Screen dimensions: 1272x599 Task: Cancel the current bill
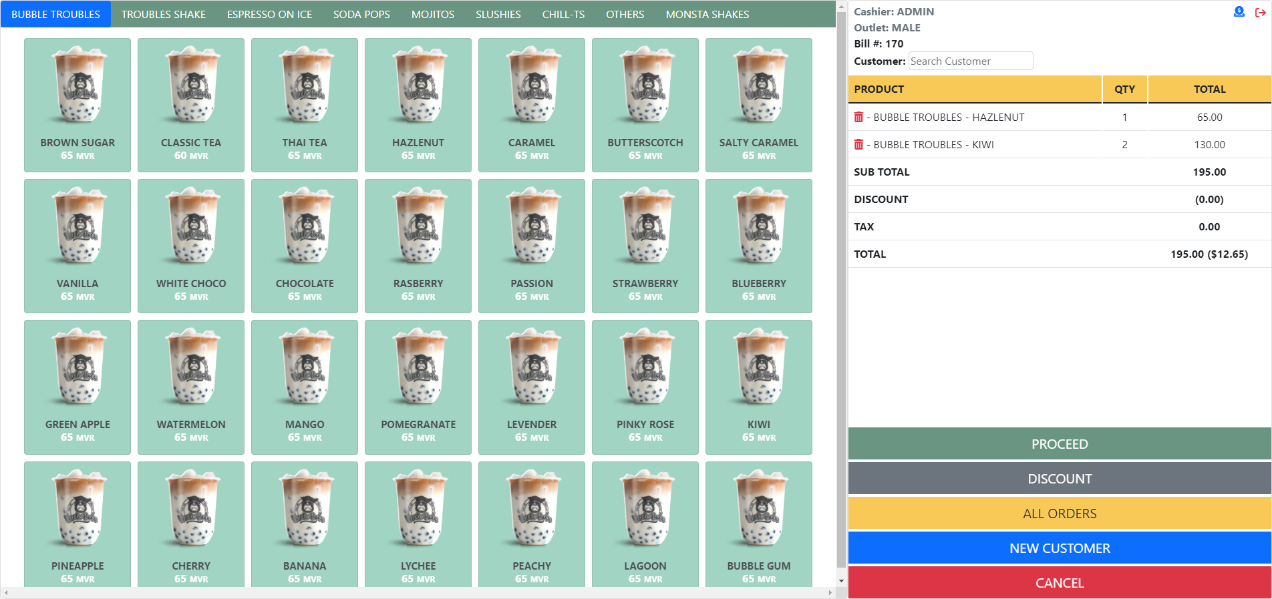tap(1059, 583)
